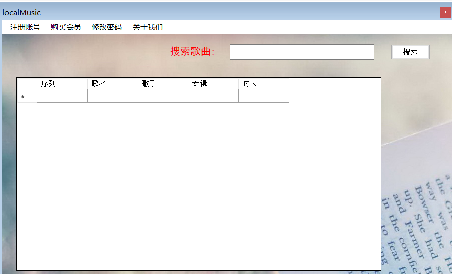This screenshot has height=274, width=452.
Task: Click the 歌名 column header
Action: point(113,83)
